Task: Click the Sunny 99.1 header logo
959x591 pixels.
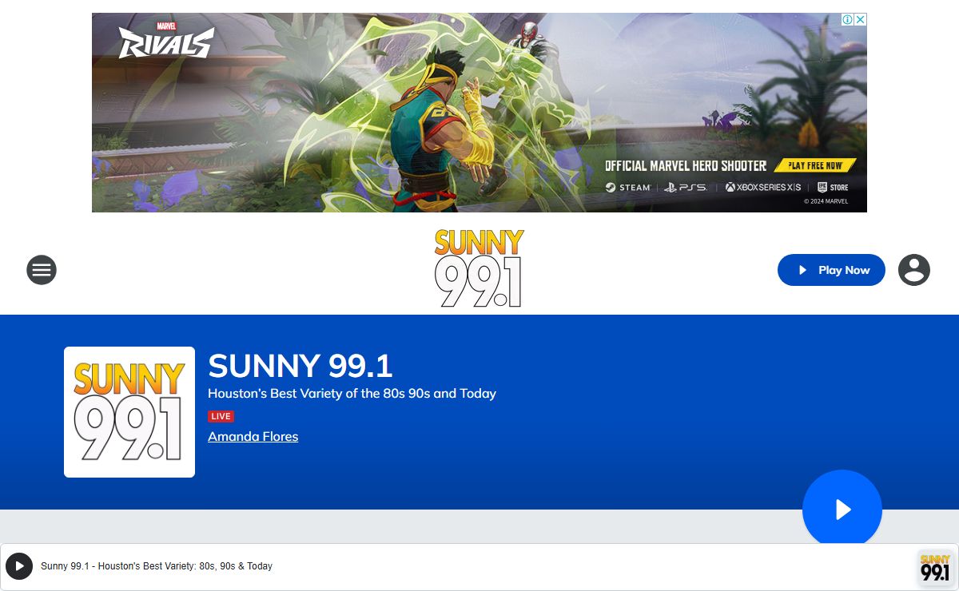Action: [479, 268]
